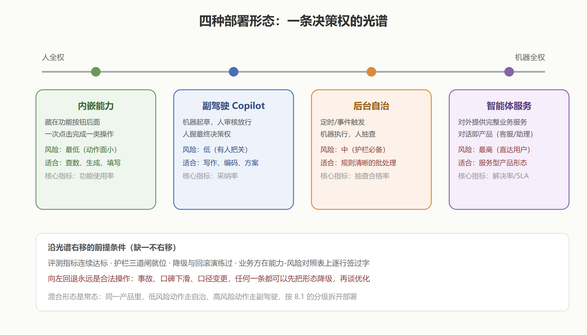The width and height of the screenshot is (587, 335).
Task: Click the 人全权 label
Action: click(x=53, y=57)
